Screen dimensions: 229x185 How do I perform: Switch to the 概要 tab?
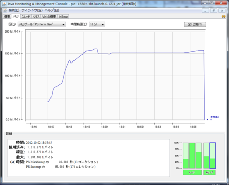[x=7, y=17]
